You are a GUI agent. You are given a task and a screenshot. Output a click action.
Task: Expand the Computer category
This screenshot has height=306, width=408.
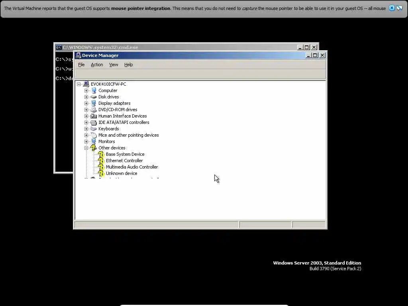[x=86, y=90]
